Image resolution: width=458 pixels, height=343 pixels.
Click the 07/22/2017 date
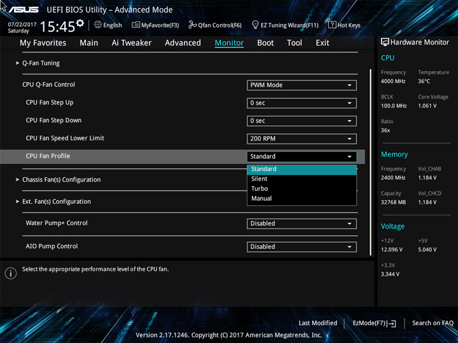point(22,25)
